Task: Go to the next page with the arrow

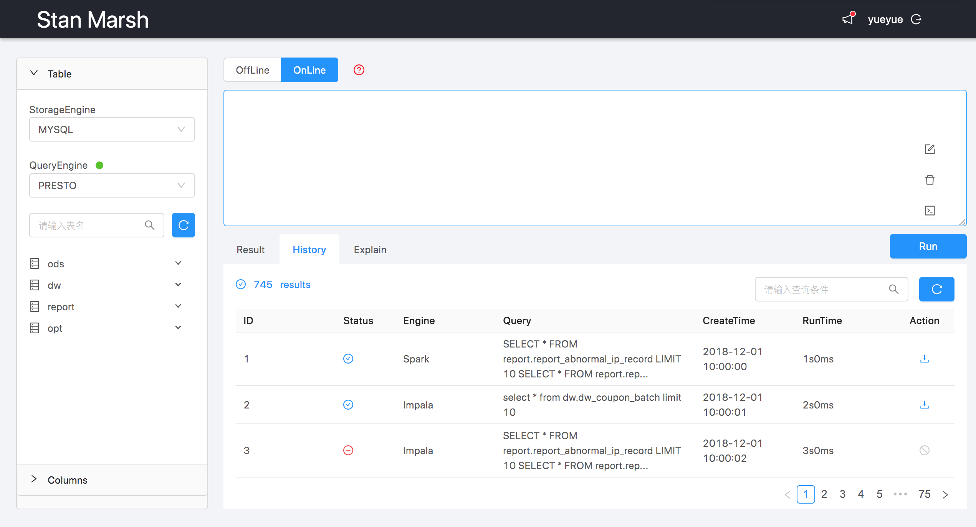Action: click(945, 494)
